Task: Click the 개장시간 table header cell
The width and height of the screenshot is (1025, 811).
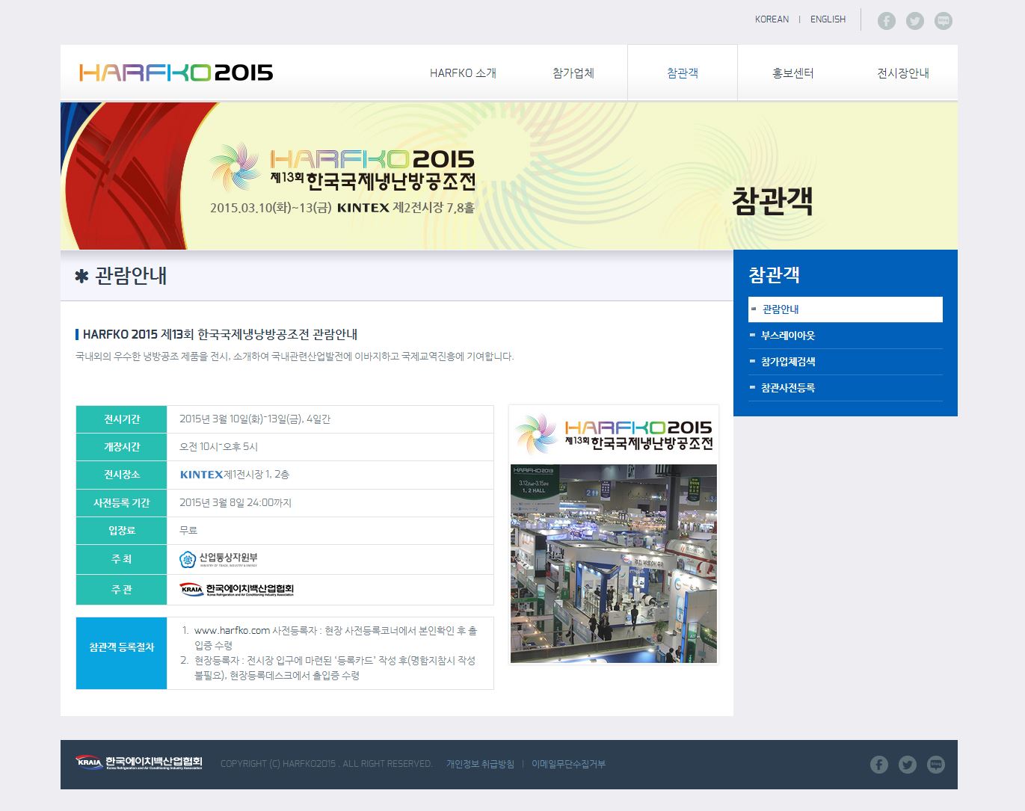Action: click(x=122, y=447)
